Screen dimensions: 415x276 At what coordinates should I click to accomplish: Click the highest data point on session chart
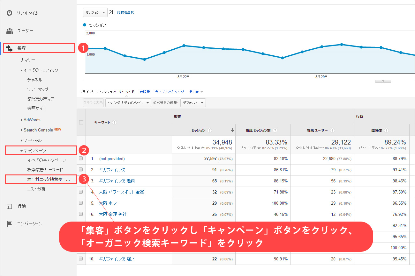342,44
